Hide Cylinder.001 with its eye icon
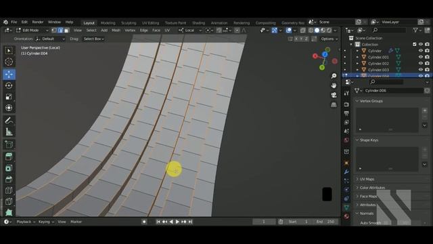The height and width of the screenshot is (244, 433). click(421, 57)
